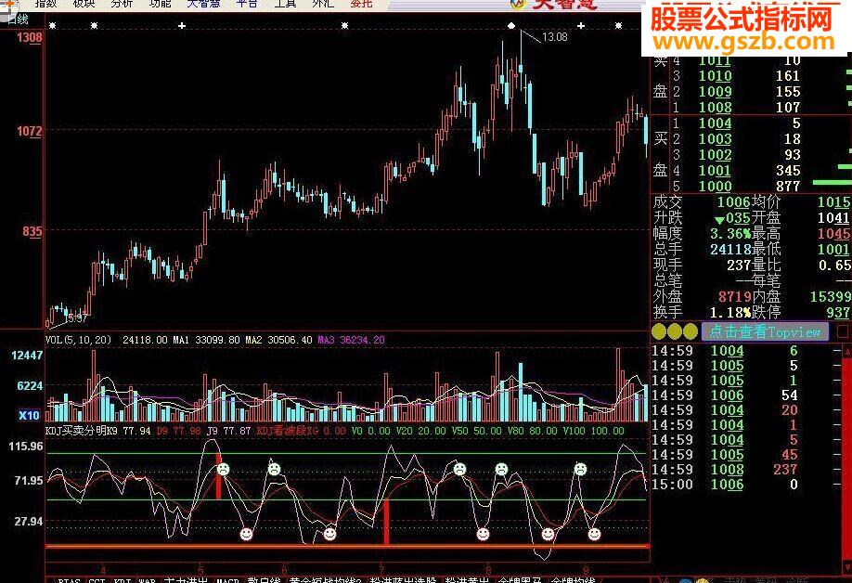Click the 量比 0.65 volume ratio value
The width and height of the screenshot is (852, 583).
coord(835,266)
